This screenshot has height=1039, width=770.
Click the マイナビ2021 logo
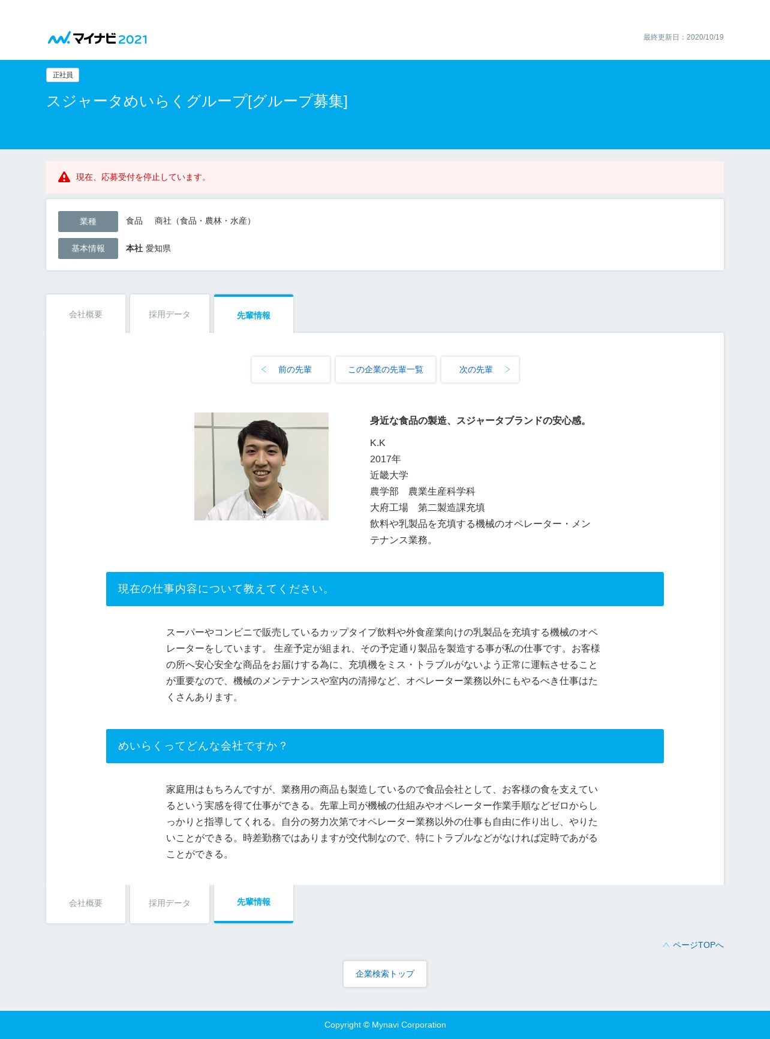(97, 38)
